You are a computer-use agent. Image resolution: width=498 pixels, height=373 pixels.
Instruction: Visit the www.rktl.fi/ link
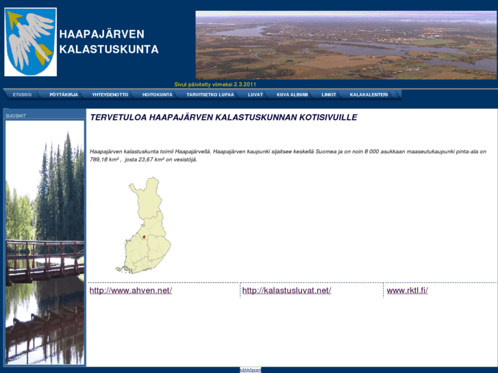(x=407, y=290)
